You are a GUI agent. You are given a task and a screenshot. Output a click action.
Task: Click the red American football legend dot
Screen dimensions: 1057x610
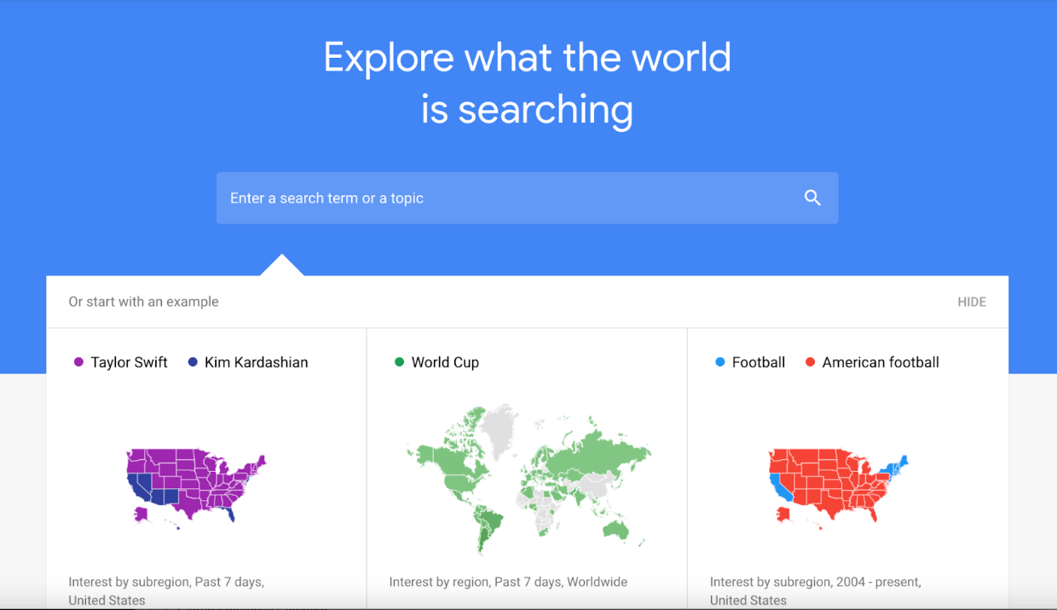click(810, 361)
